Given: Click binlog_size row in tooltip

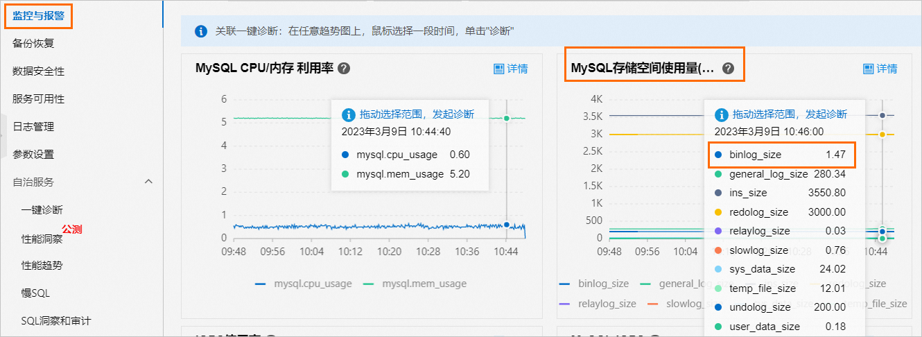Looking at the screenshot, I should click(x=780, y=155).
